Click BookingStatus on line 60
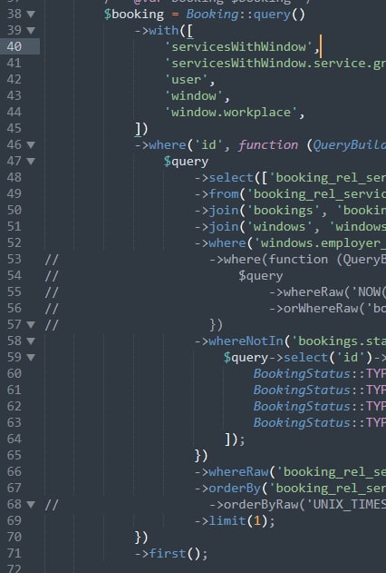The height and width of the screenshot is (573, 386). pyautogui.click(x=302, y=374)
